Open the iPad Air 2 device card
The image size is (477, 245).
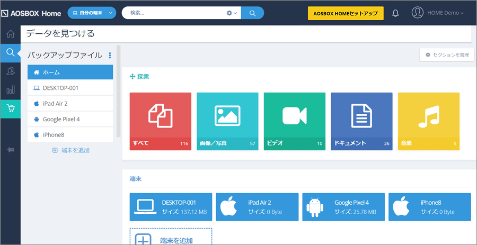coord(257,207)
